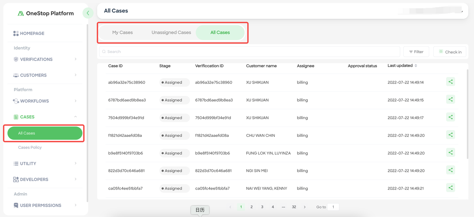
Task: Collapse the sidebar with the green arrow
Action: (88, 13)
